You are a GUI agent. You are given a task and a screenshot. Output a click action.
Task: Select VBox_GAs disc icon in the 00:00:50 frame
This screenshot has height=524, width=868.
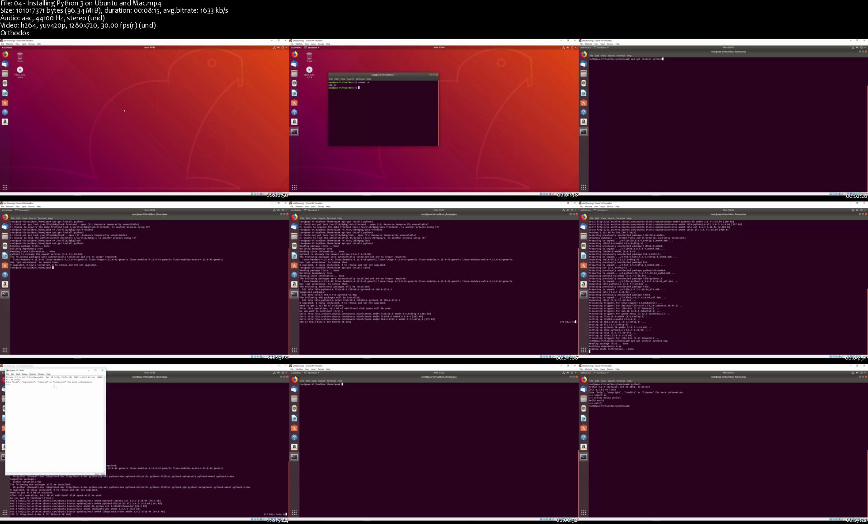tap(20, 72)
